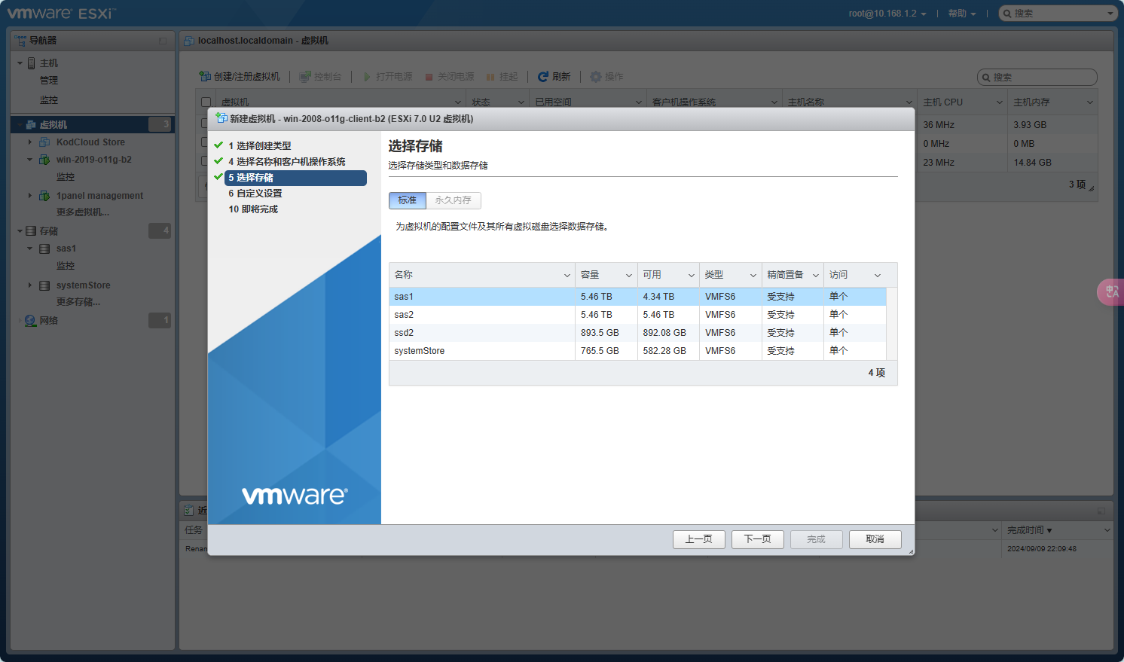Select the sas2 datastore row
The height and width of the screenshot is (662, 1124).
coord(637,315)
